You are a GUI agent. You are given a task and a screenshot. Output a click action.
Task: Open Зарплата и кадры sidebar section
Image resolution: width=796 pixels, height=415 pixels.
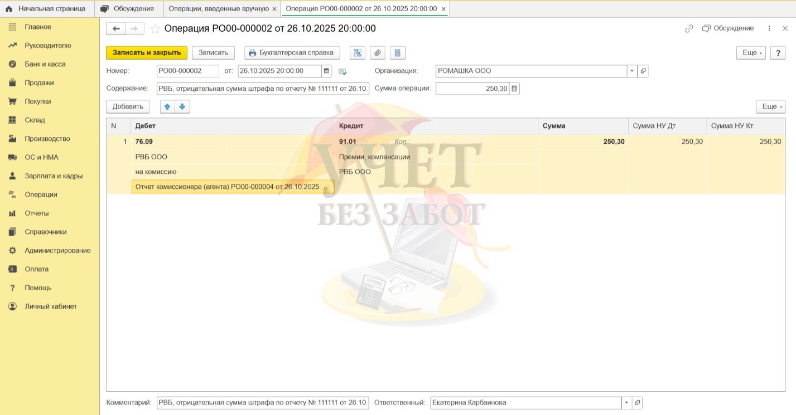point(54,176)
